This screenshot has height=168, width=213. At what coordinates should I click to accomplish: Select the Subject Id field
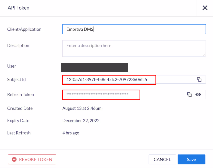tap(134, 79)
